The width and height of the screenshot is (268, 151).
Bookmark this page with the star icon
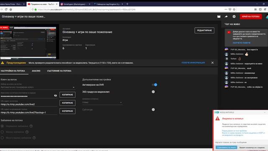234,9
